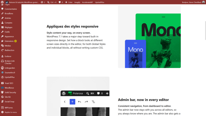Click the Extensions plug icon

tap(2, 41)
